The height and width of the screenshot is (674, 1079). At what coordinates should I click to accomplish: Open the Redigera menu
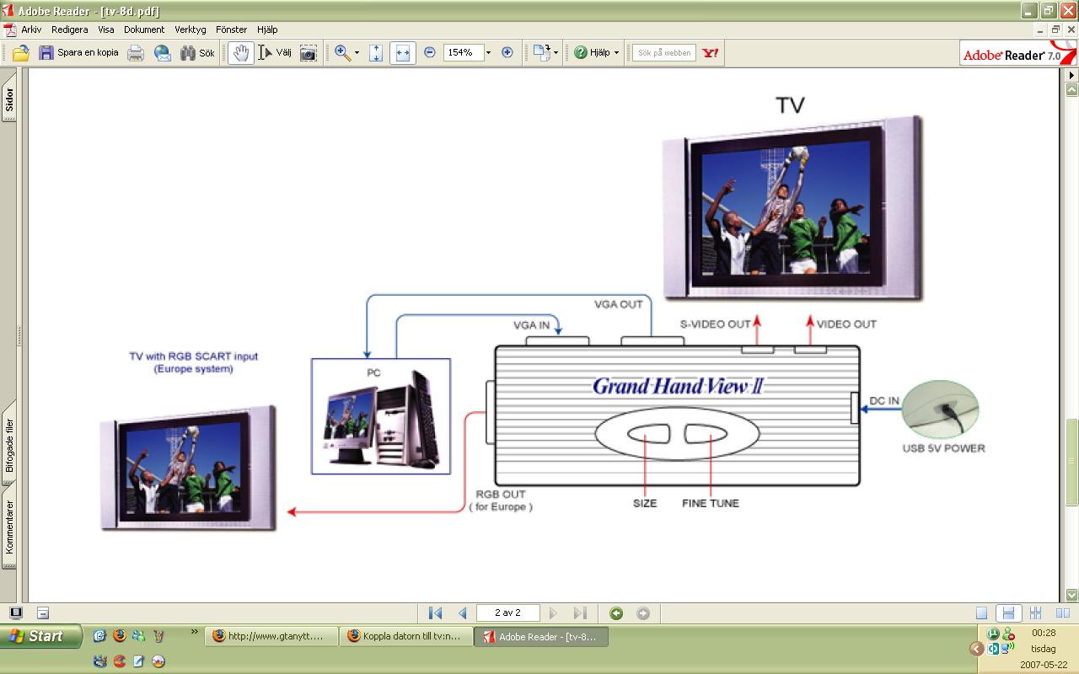pos(70,29)
